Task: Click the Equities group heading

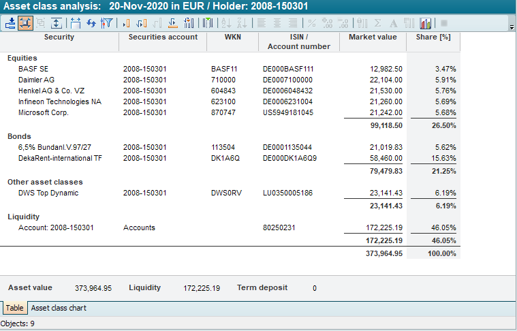Action: coord(22,59)
